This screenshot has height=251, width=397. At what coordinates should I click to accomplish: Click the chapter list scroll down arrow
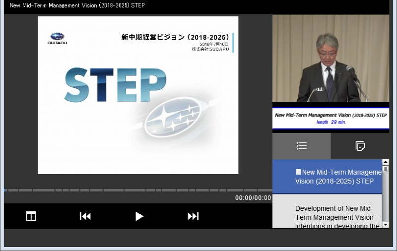coord(386,225)
